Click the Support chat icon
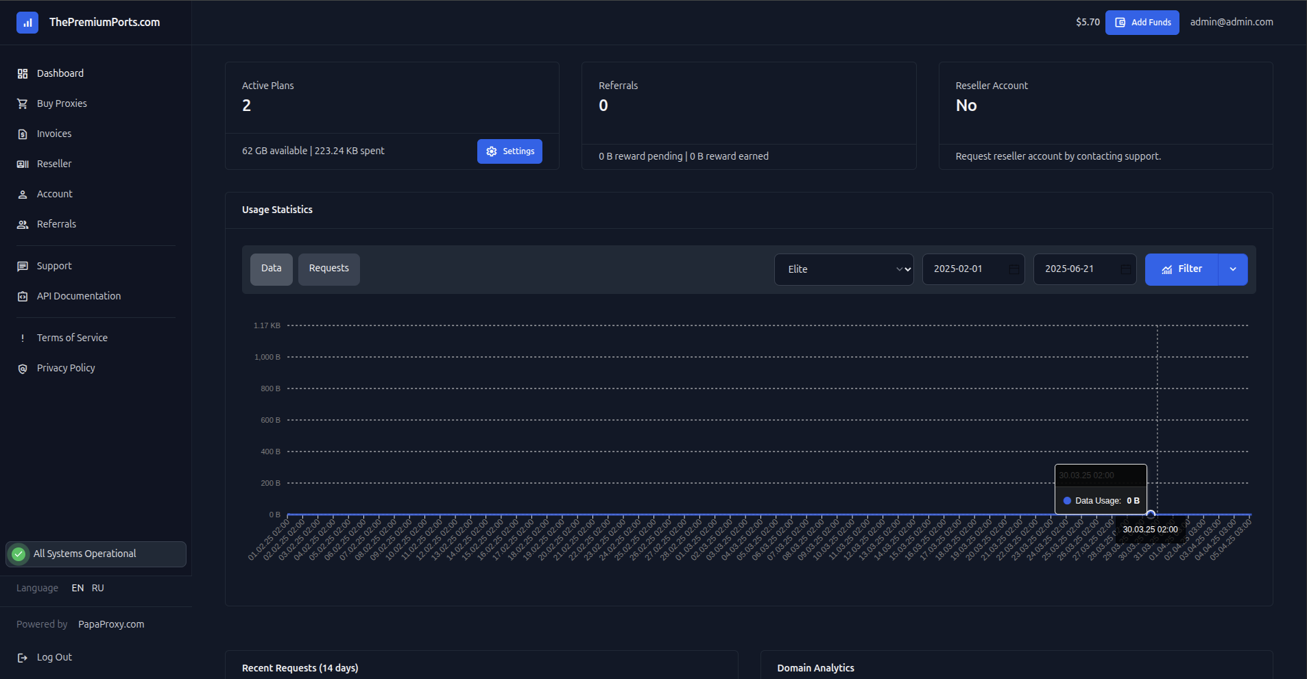Image resolution: width=1307 pixels, height=679 pixels. coord(23,266)
